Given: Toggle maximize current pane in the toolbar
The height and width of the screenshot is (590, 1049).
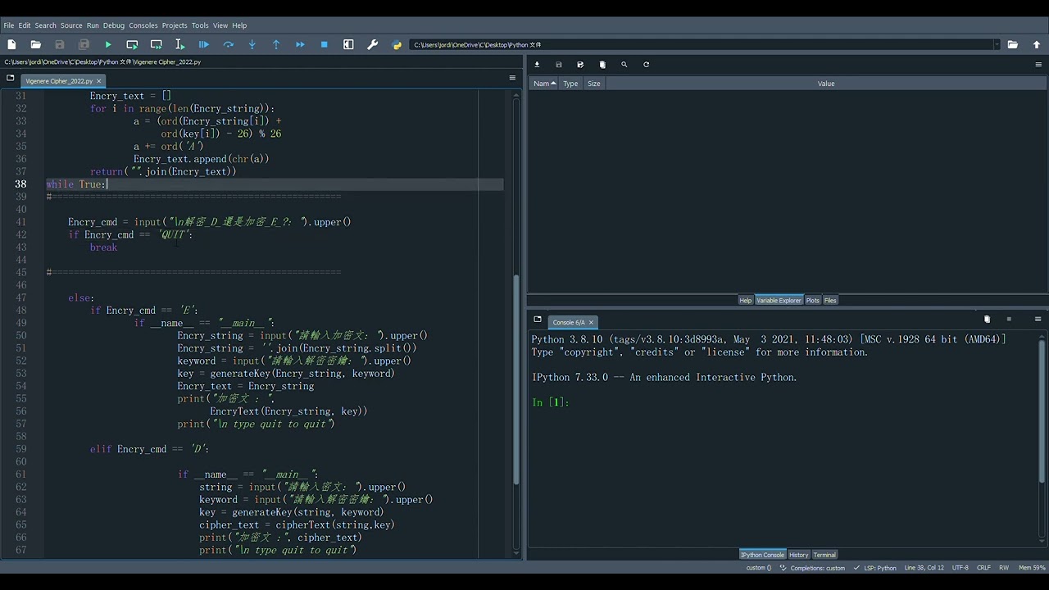Looking at the screenshot, I should click(348, 44).
